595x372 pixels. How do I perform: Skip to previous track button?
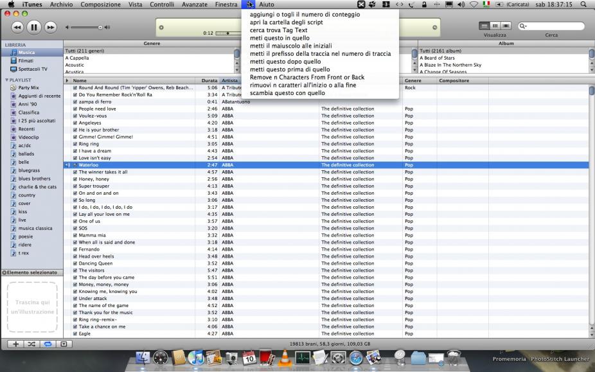17,28
